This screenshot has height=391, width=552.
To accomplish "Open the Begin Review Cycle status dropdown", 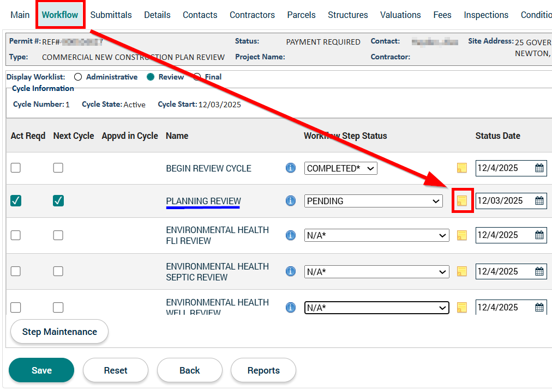I will 340,169.
